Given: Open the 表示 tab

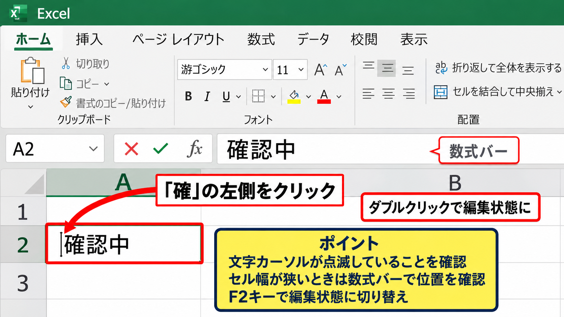Looking at the screenshot, I should [414, 39].
